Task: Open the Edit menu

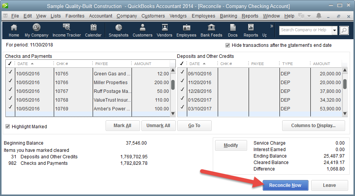Action: click(27, 16)
